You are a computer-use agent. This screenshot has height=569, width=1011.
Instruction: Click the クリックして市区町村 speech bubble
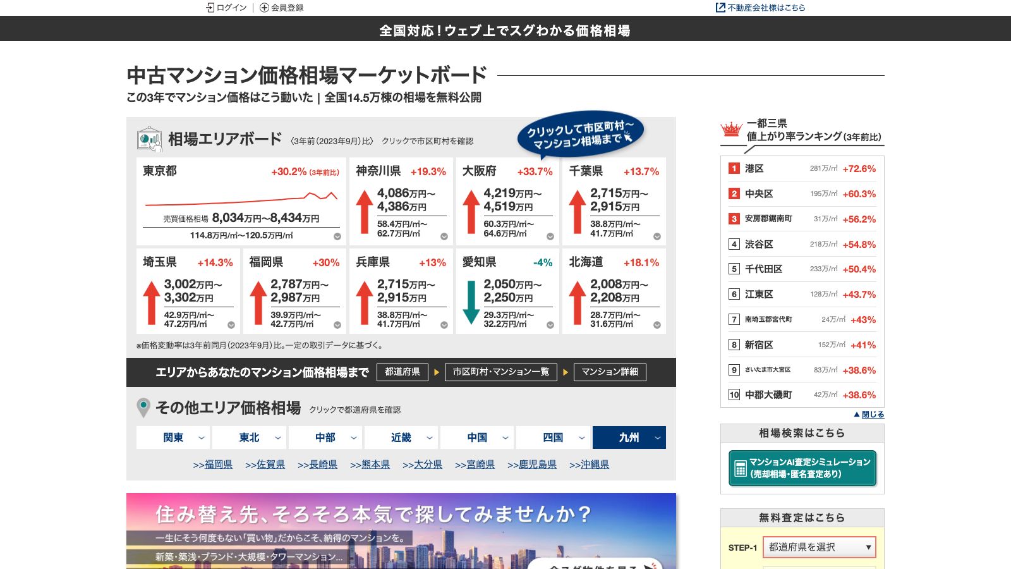pos(580,135)
